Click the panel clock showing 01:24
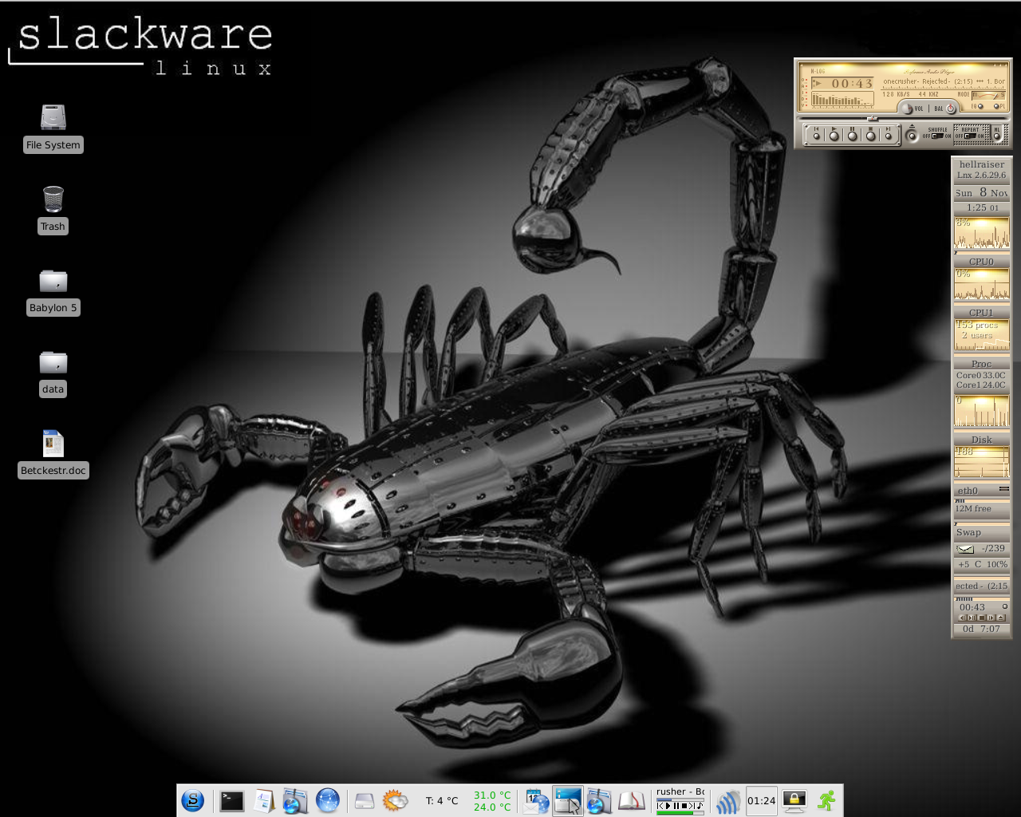 click(x=762, y=800)
